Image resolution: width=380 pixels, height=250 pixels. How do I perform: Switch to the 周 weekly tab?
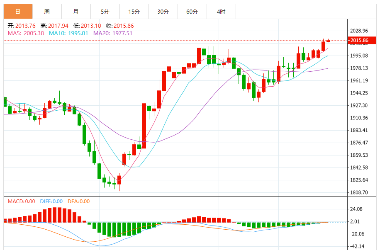47,11
